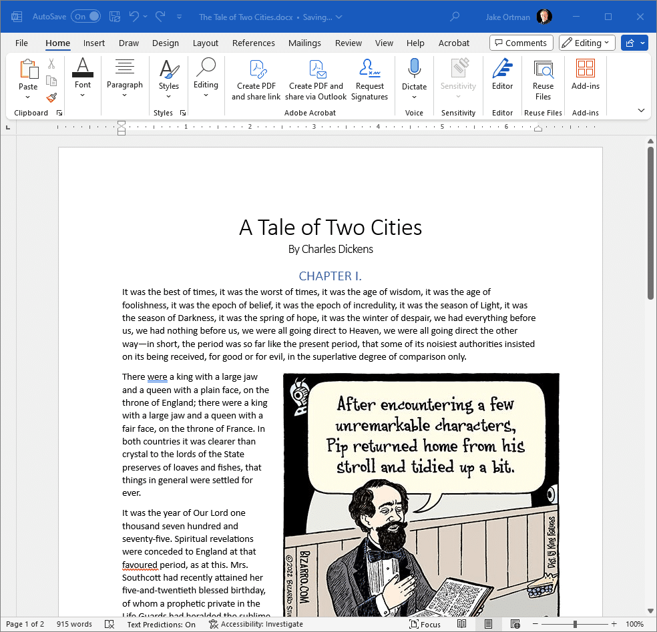Switch to the Review tab
Image resolution: width=657 pixels, height=632 pixels.
(348, 43)
